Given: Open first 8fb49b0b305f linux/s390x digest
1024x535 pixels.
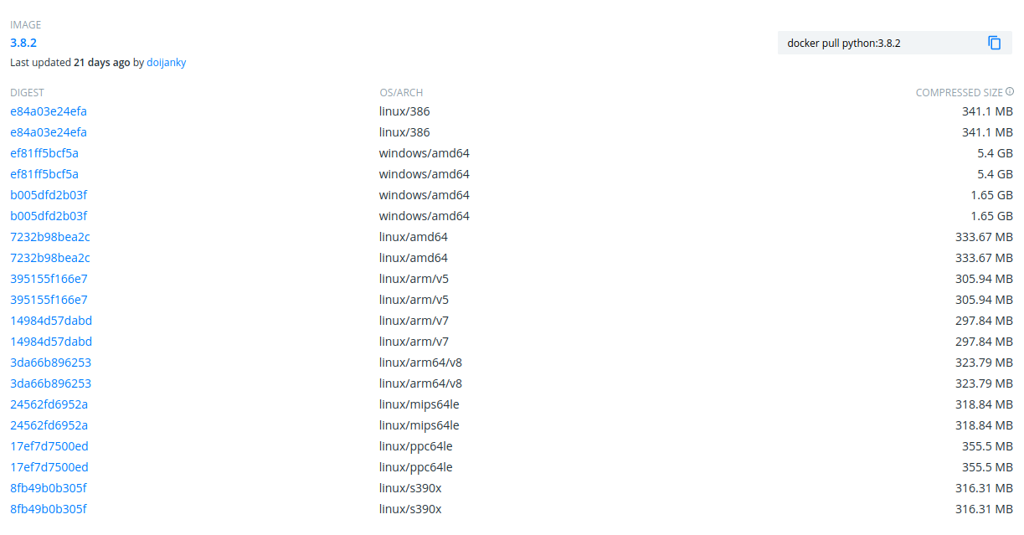Looking at the screenshot, I should (49, 488).
